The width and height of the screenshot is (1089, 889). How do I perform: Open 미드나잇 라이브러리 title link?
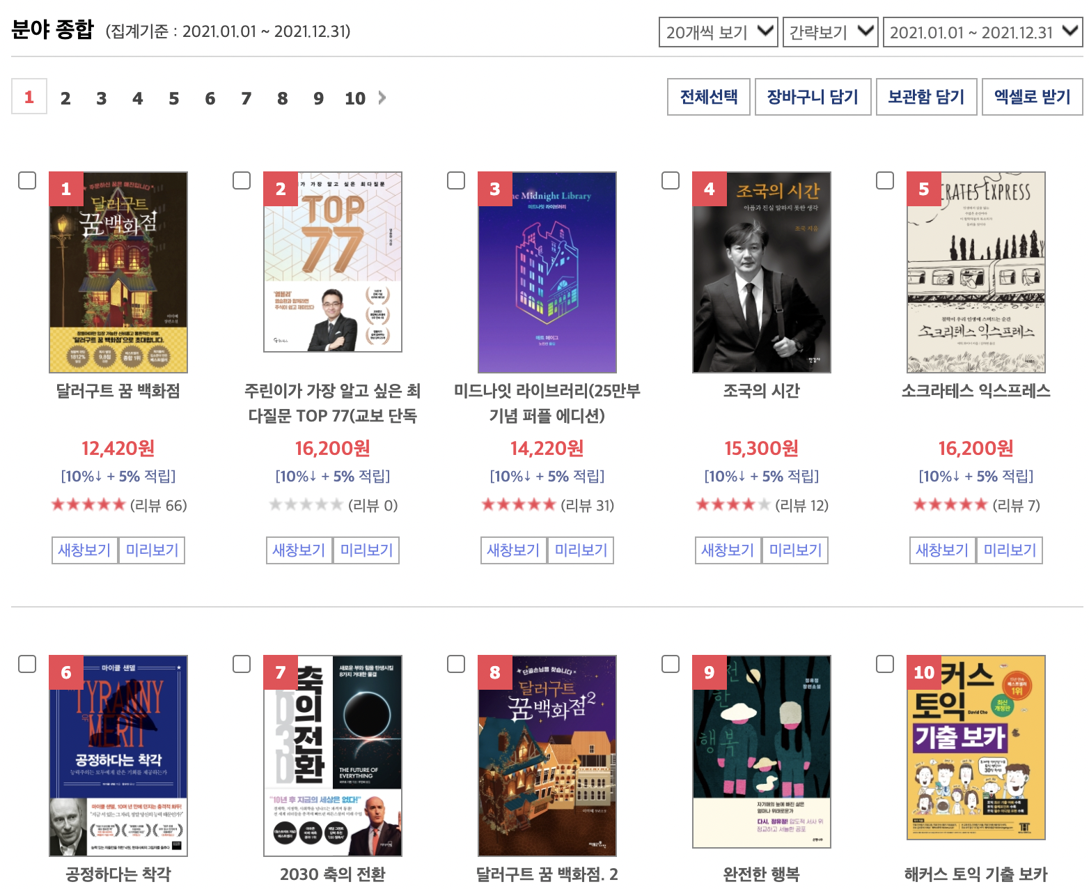coord(547,403)
